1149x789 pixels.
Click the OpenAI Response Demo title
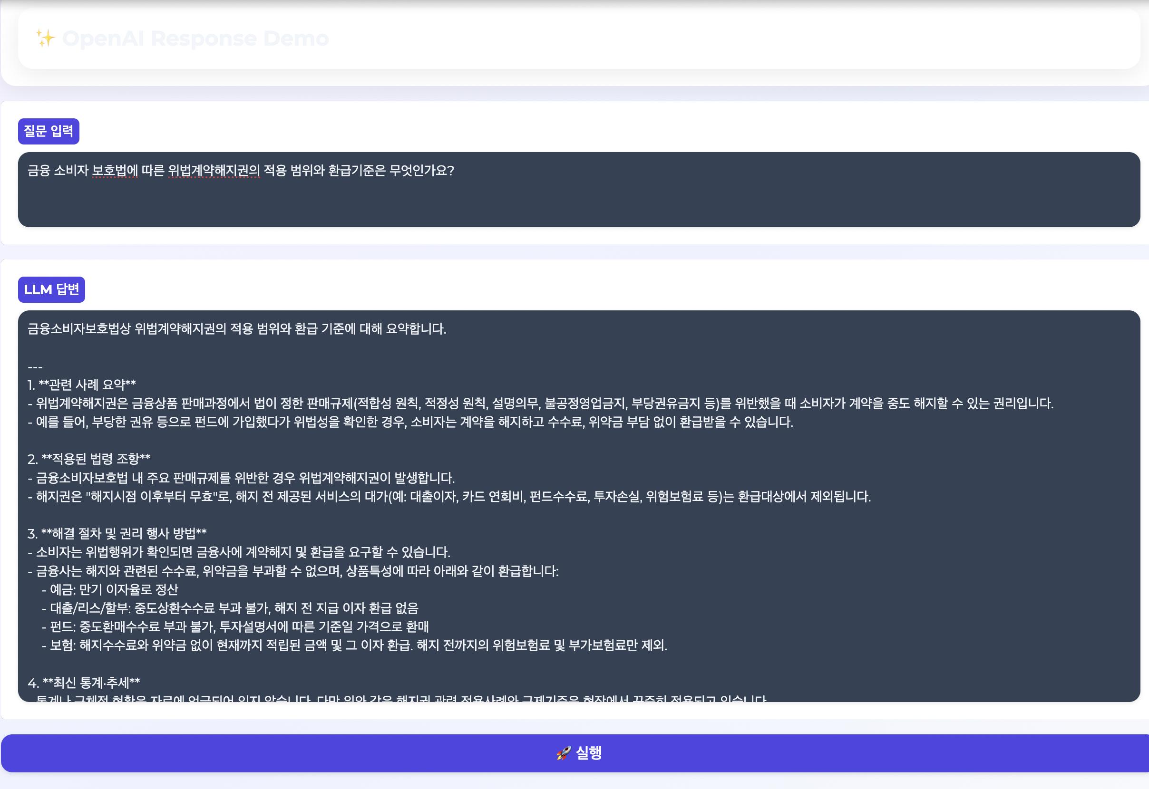[195, 38]
